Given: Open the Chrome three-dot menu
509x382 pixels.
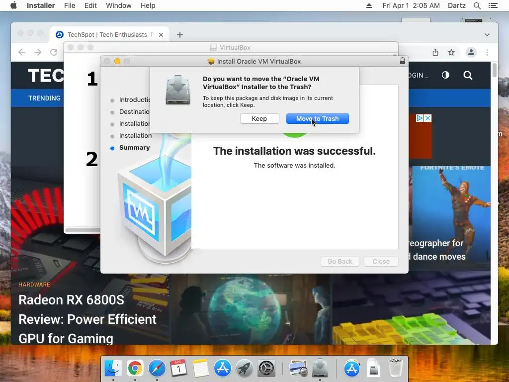Looking at the screenshot, I should pyautogui.click(x=487, y=52).
